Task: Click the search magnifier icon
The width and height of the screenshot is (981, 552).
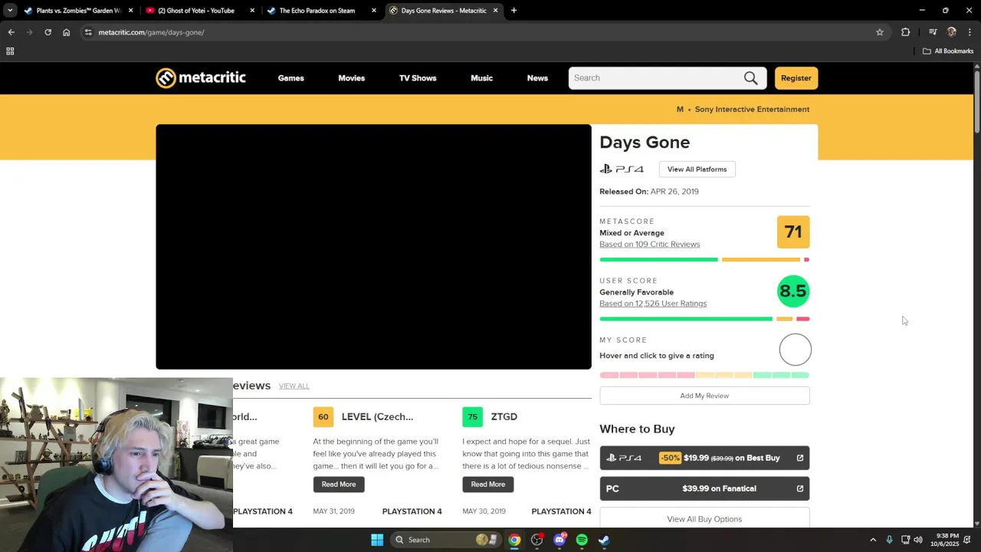Action: tap(750, 78)
